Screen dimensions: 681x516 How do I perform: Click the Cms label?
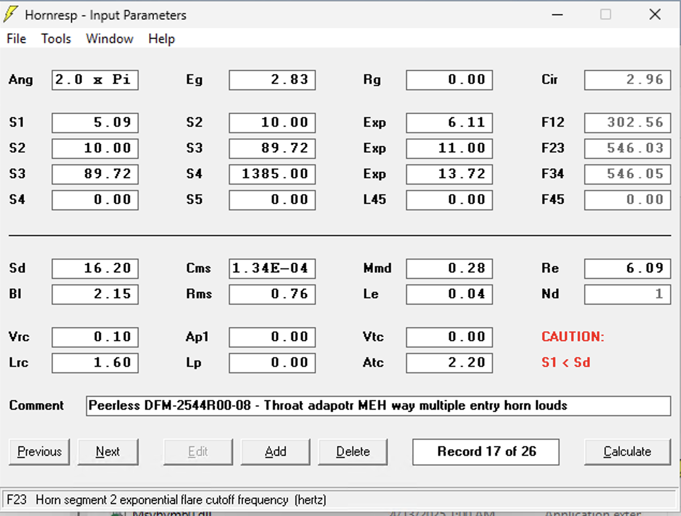198,268
